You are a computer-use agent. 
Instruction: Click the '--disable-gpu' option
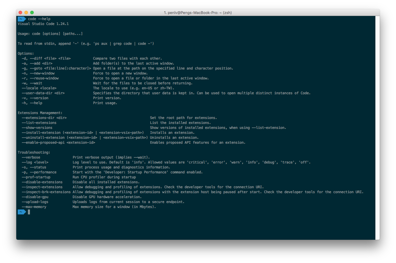[x=35, y=197]
